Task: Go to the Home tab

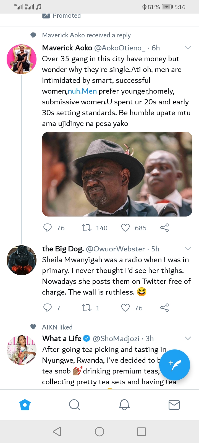Action: click(x=25, y=405)
